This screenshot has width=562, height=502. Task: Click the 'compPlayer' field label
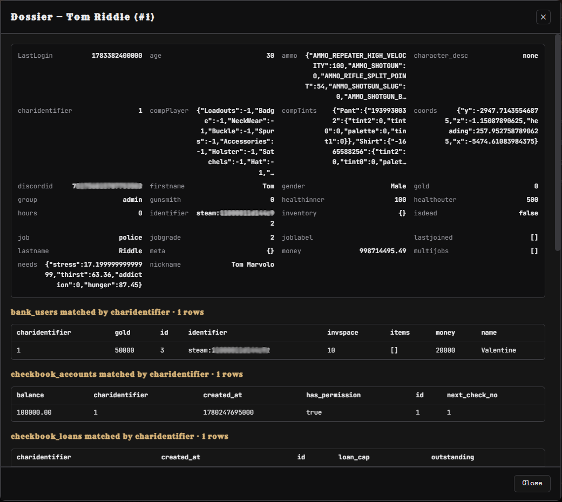click(169, 111)
